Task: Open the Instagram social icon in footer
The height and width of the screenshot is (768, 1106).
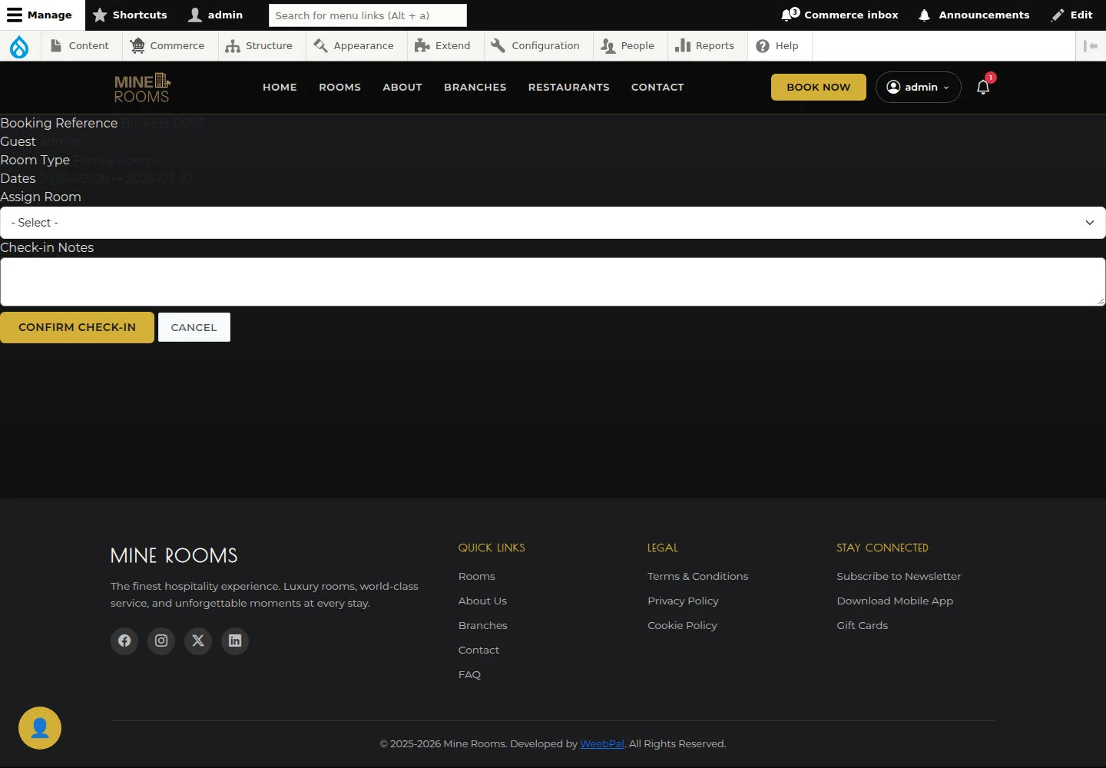Action: pos(161,641)
